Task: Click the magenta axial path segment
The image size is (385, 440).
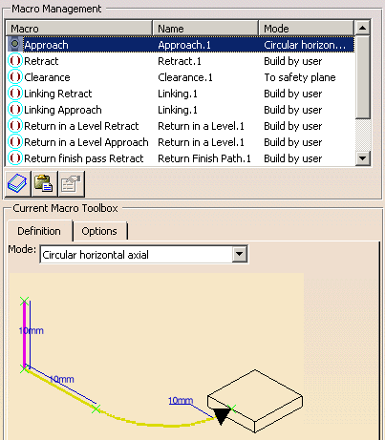Action: pos(24,335)
